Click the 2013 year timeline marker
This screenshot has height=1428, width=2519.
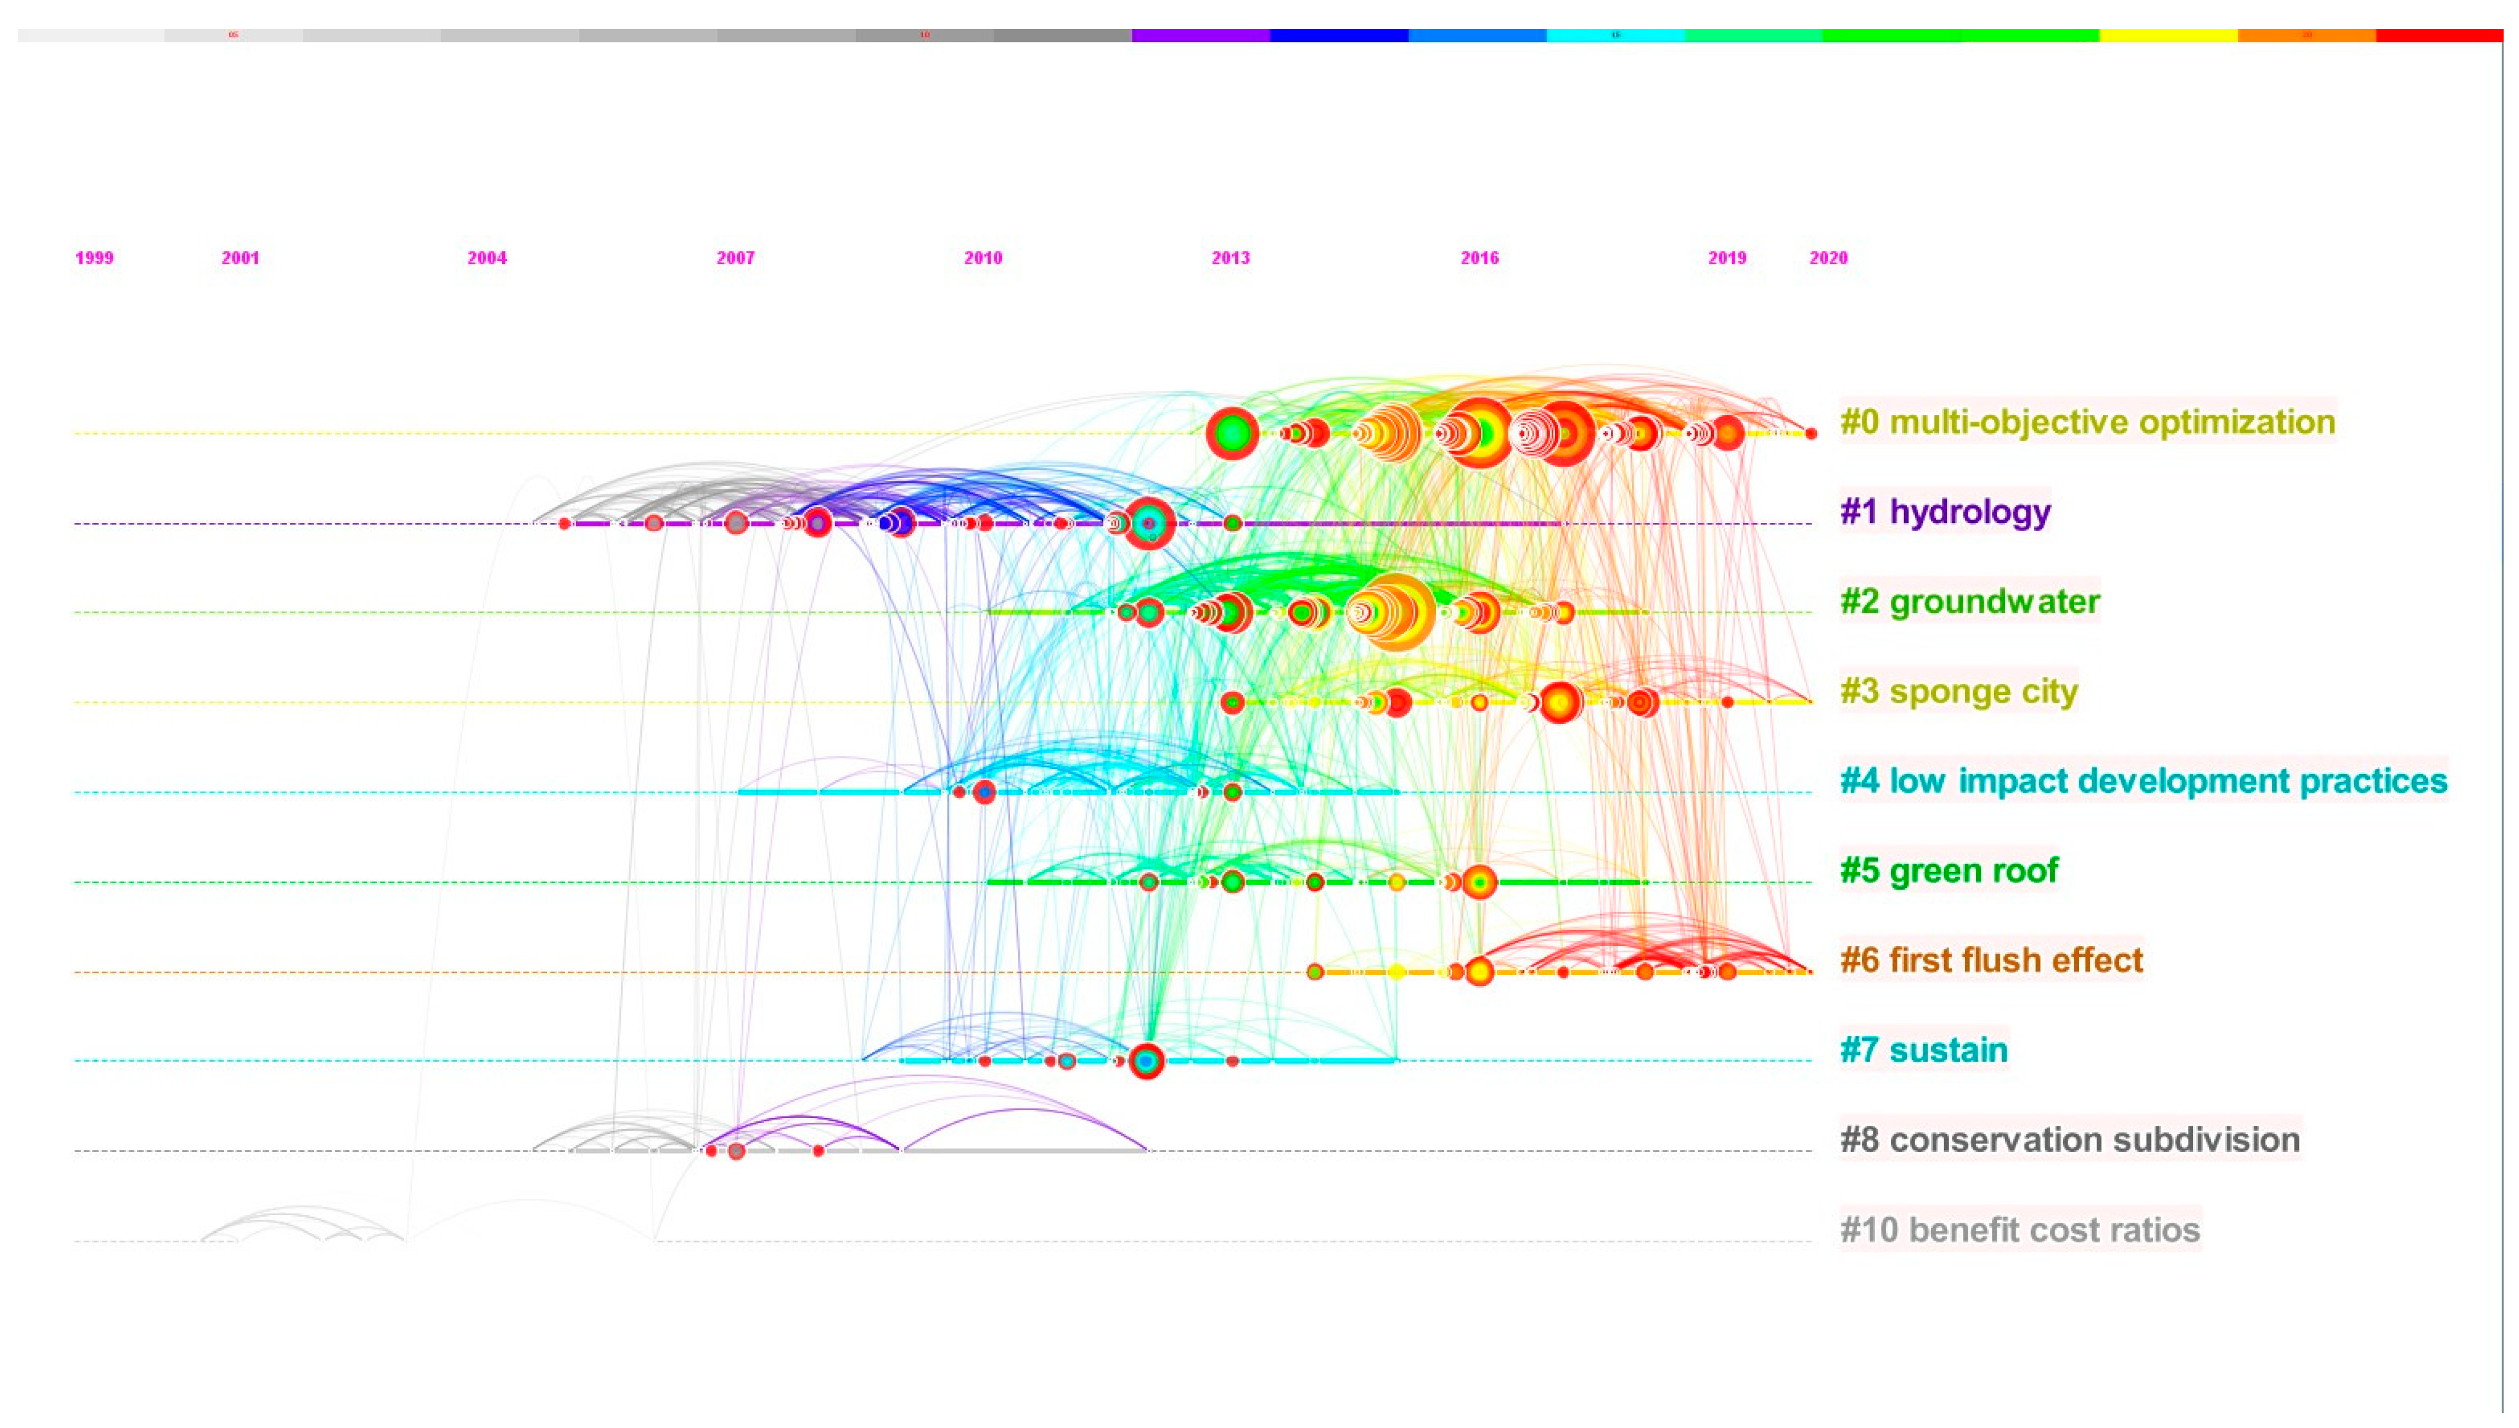pos(1231,258)
